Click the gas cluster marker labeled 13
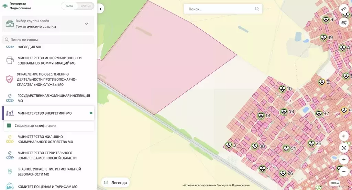352x190 pixels. pyautogui.click(x=261, y=116)
